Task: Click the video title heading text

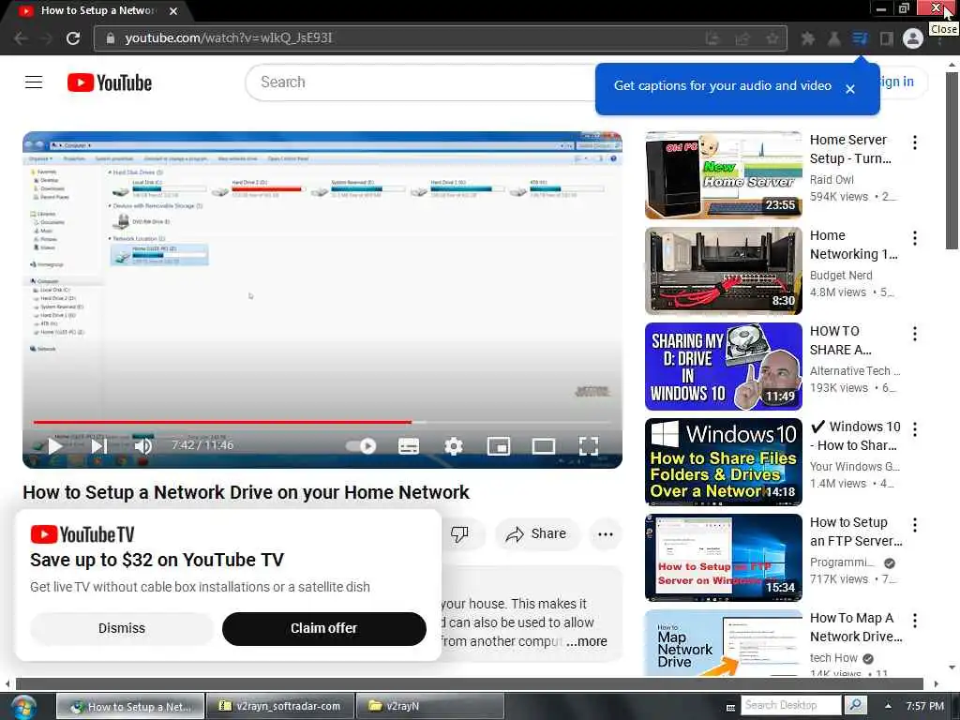Action: [247, 492]
